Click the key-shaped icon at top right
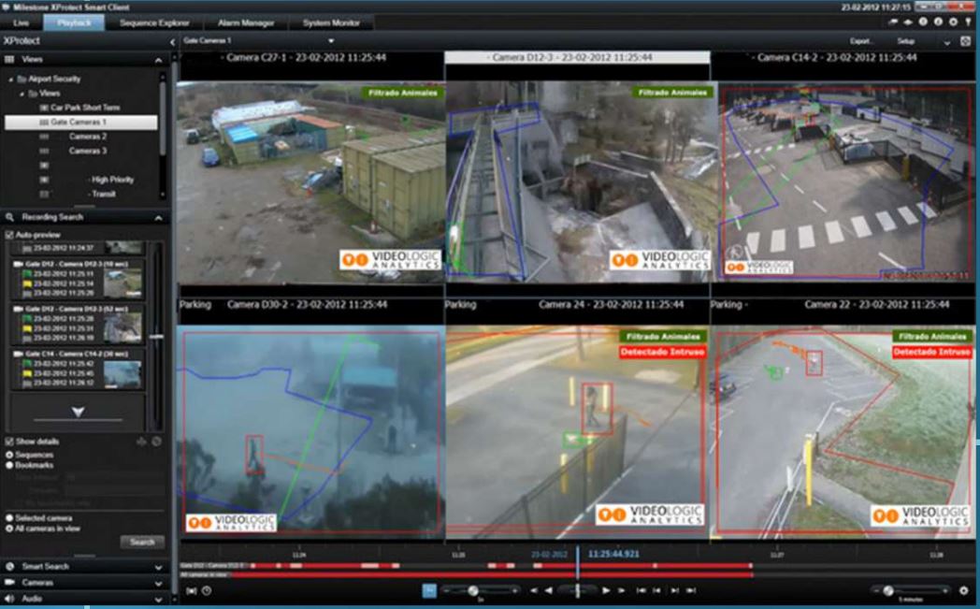The image size is (980, 609). pos(968,22)
